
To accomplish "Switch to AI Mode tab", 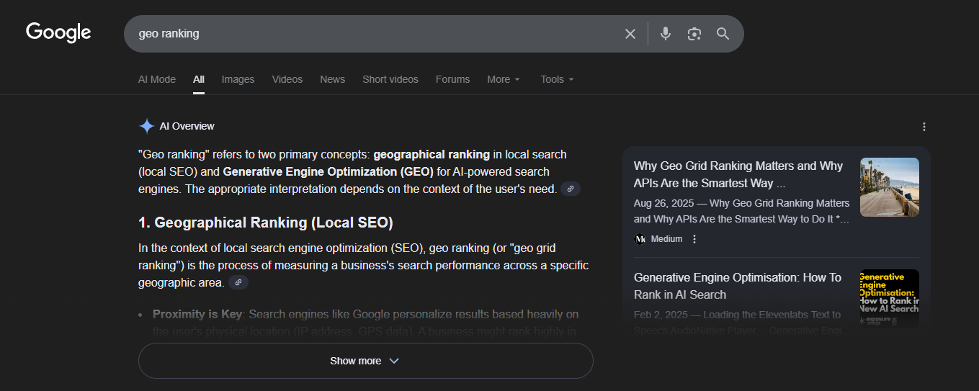I will [157, 79].
